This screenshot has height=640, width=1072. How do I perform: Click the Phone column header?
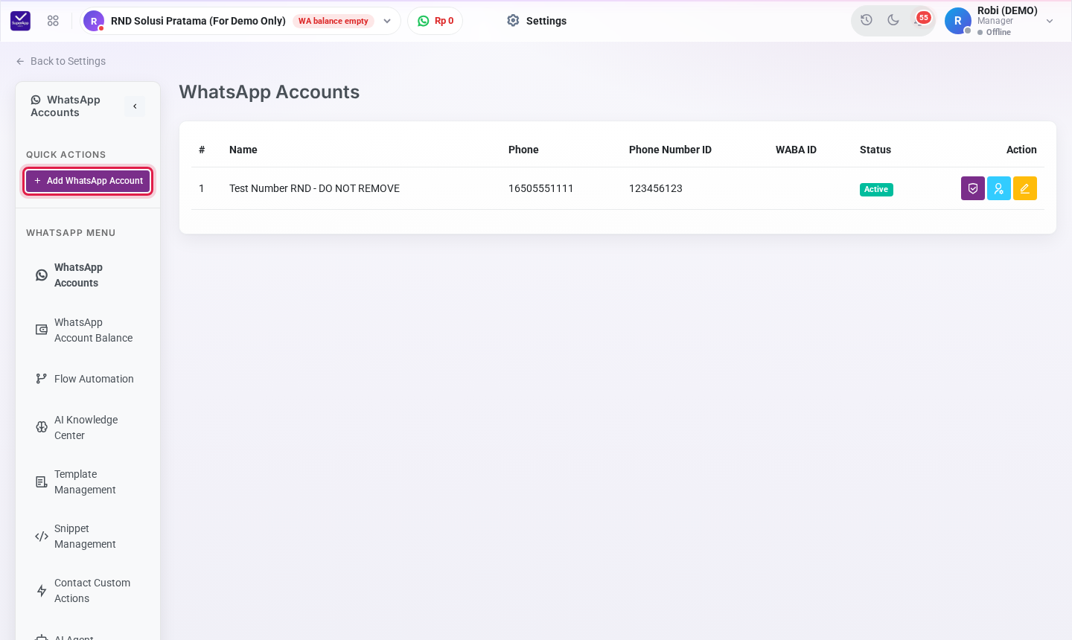523,150
